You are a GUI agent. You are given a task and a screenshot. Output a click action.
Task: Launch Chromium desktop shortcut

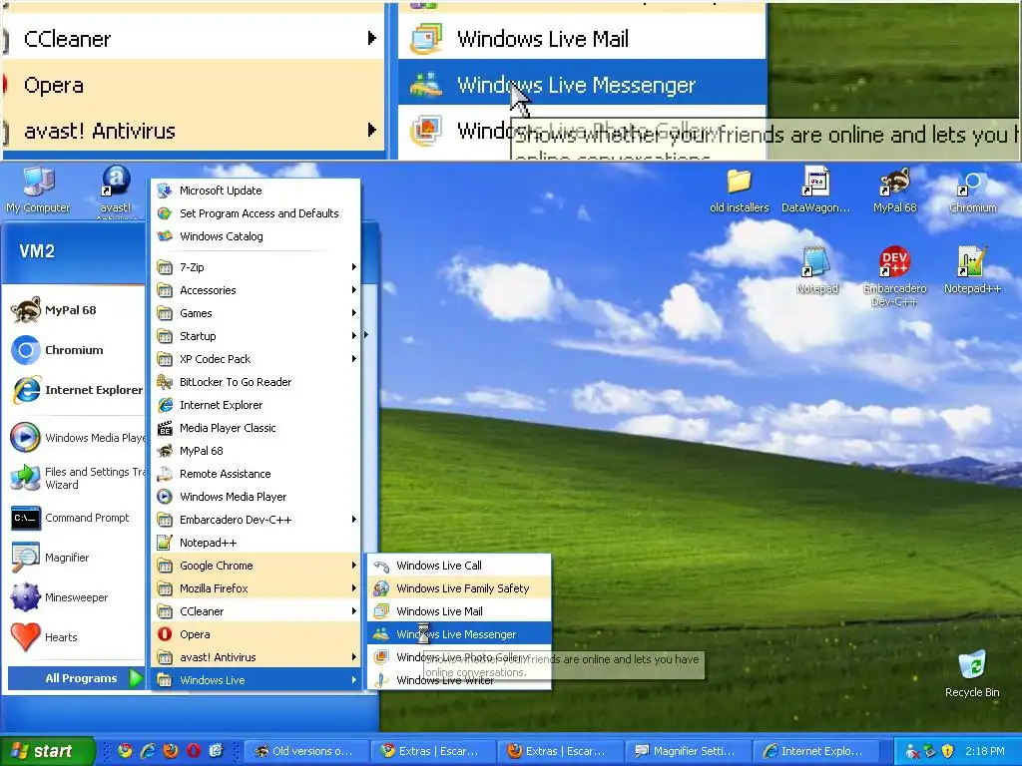click(x=972, y=191)
